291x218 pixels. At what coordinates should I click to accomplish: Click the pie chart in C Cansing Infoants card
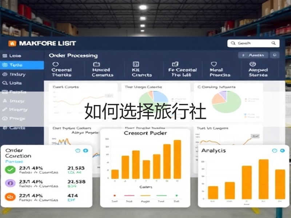226,102
